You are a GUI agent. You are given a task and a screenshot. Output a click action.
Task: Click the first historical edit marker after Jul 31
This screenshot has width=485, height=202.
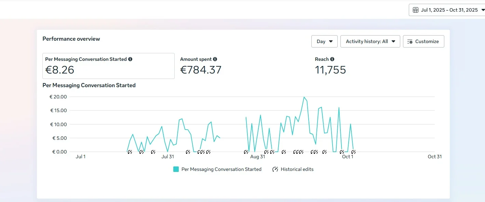[188, 152]
